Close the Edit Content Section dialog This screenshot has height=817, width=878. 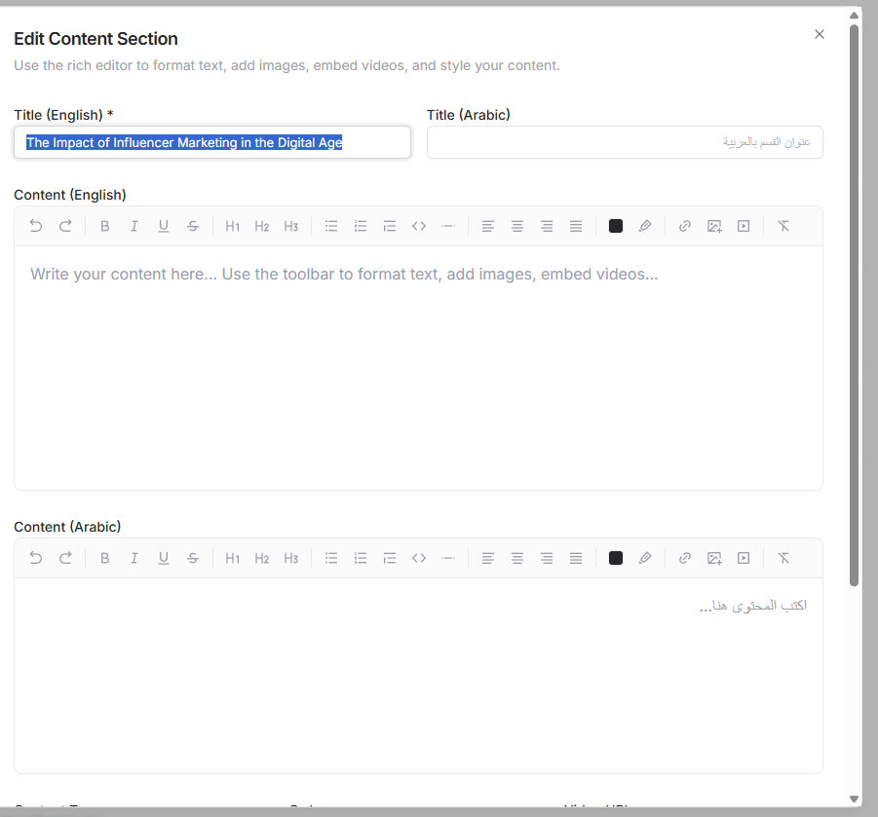pyautogui.click(x=820, y=34)
